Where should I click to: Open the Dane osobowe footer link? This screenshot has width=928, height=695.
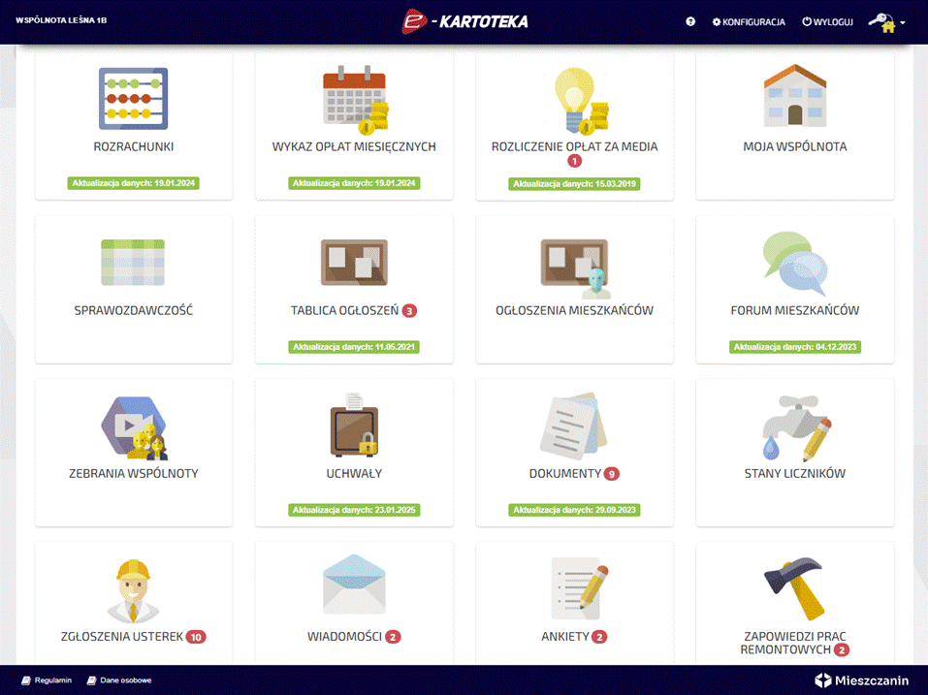point(119,680)
